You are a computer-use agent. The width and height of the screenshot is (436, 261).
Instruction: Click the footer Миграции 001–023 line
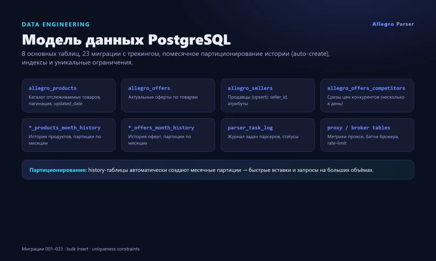81,249
